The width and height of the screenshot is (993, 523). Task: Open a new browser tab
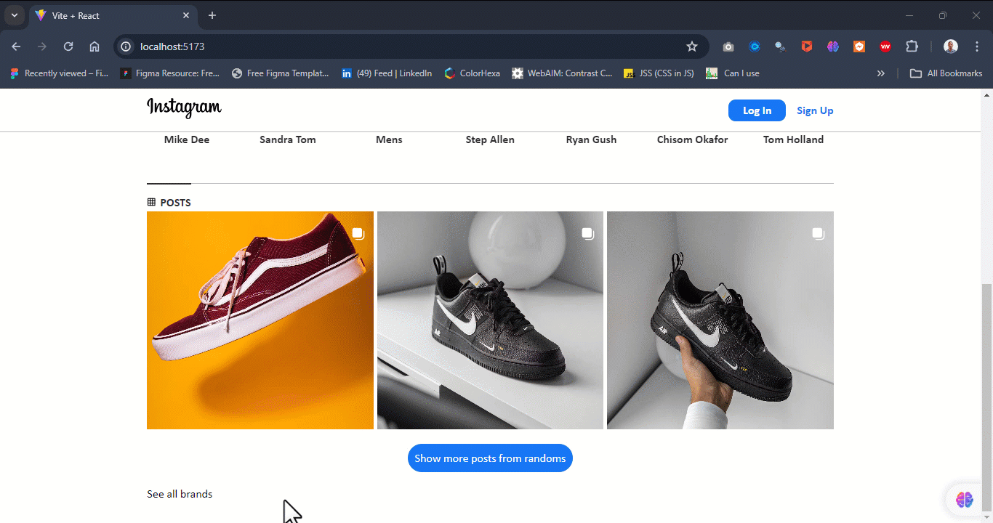click(212, 15)
